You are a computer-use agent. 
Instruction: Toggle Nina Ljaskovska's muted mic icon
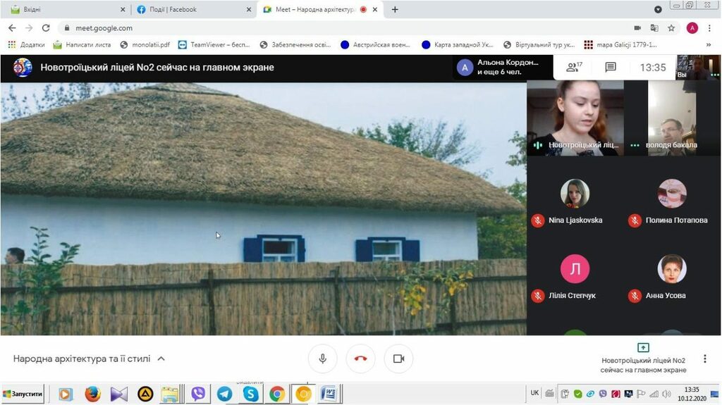(x=538, y=220)
